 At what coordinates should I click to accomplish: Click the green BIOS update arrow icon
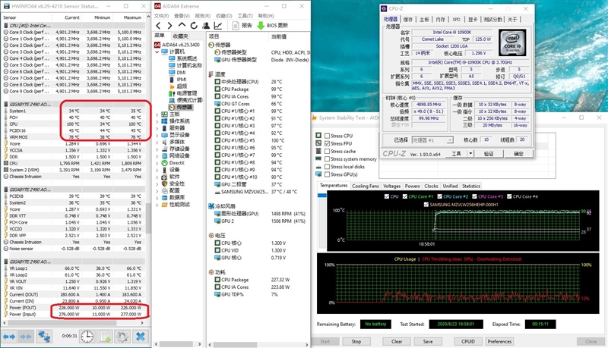click(261, 26)
